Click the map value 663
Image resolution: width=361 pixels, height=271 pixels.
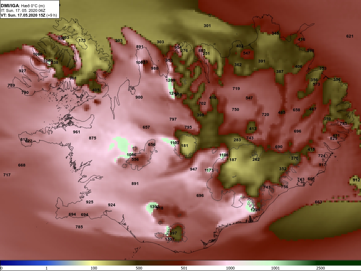318,202
